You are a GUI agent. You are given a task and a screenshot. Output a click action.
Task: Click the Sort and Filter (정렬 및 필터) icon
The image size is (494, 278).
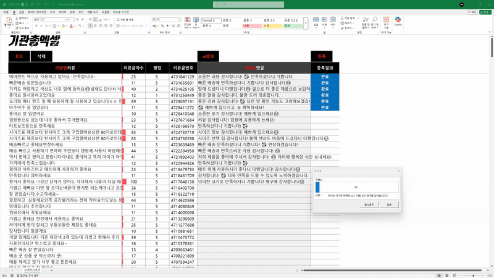click(x=366, y=21)
